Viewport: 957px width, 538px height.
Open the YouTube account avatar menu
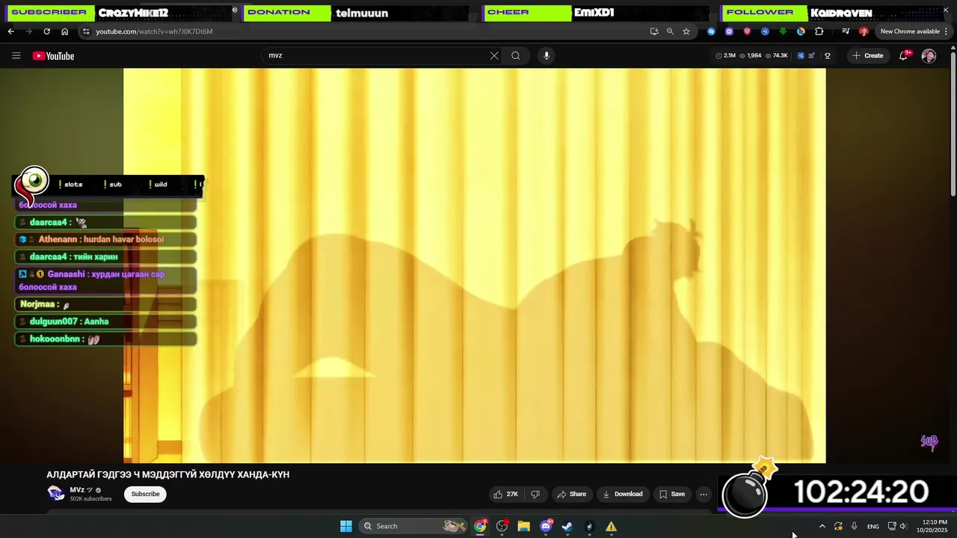tap(929, 56)
